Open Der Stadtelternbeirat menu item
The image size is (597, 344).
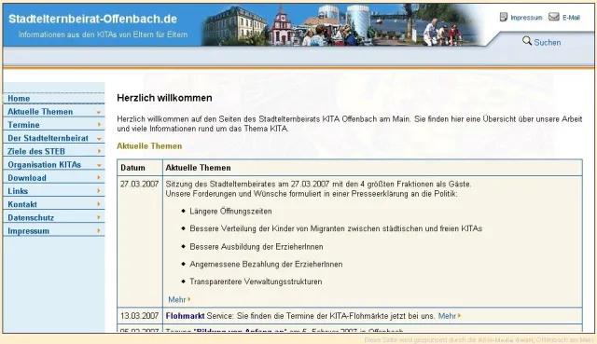point(54,138)
